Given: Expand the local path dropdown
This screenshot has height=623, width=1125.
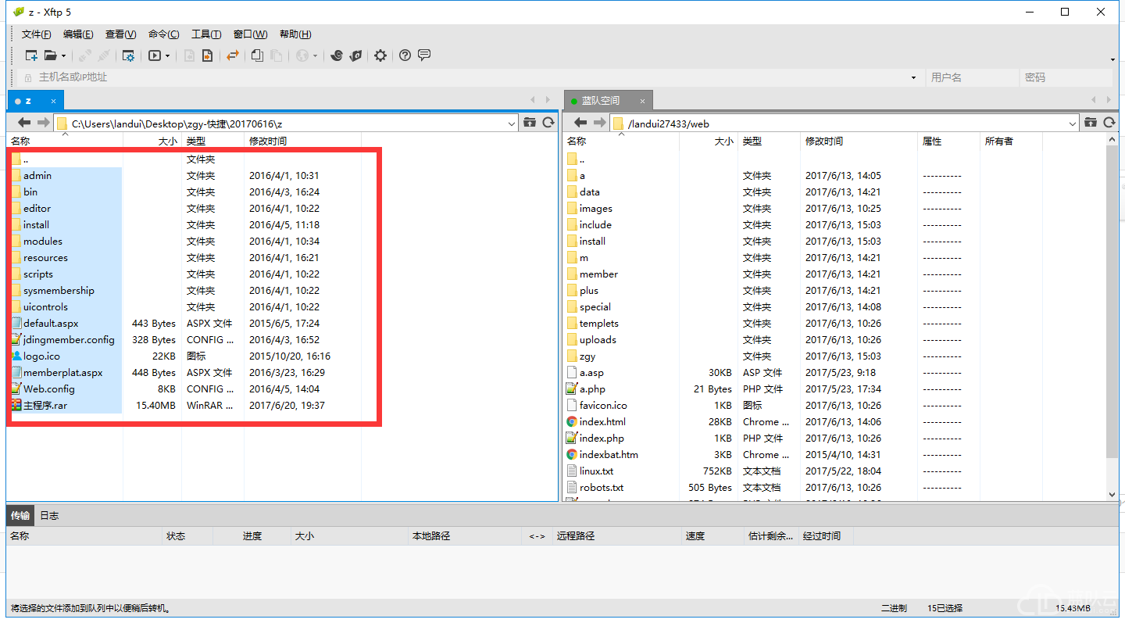Looking at the screenshot, I should pyautogui.click(x=512, y=124).
